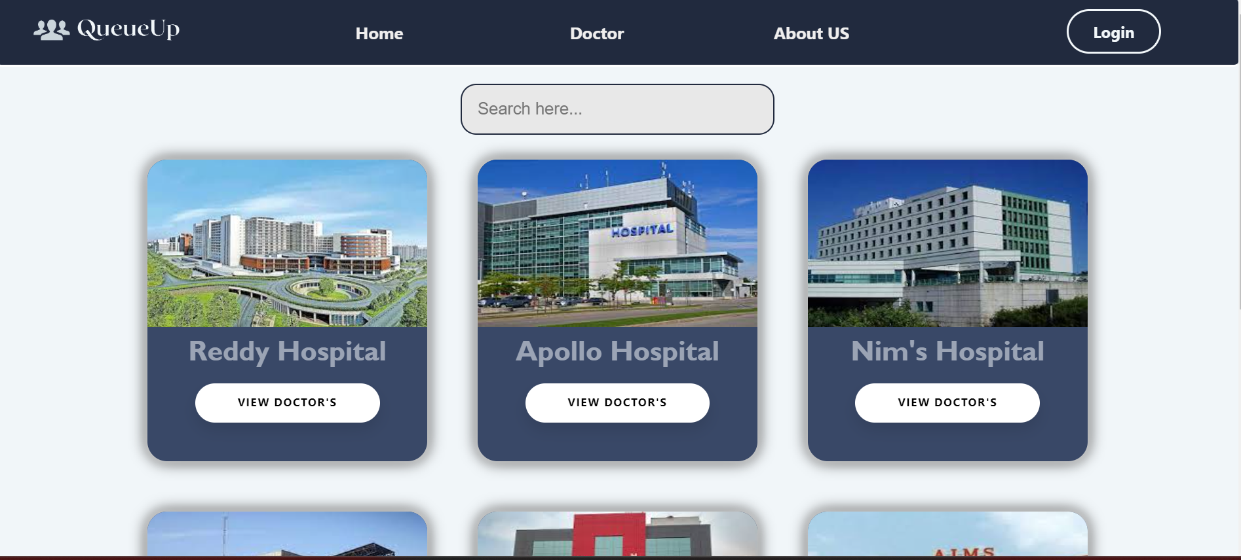Select the Reddy Hospital title text
The height and width of the screenshot is (560, 1241).
[287, 352]
